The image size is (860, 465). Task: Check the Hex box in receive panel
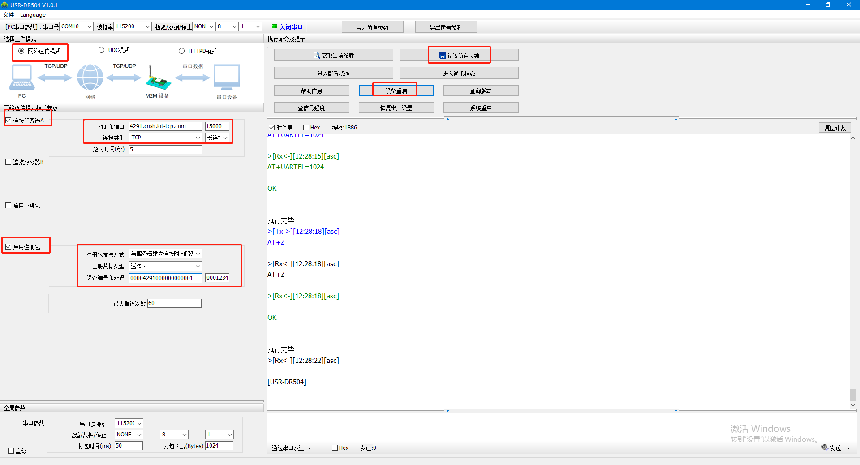tap(306, 128)
